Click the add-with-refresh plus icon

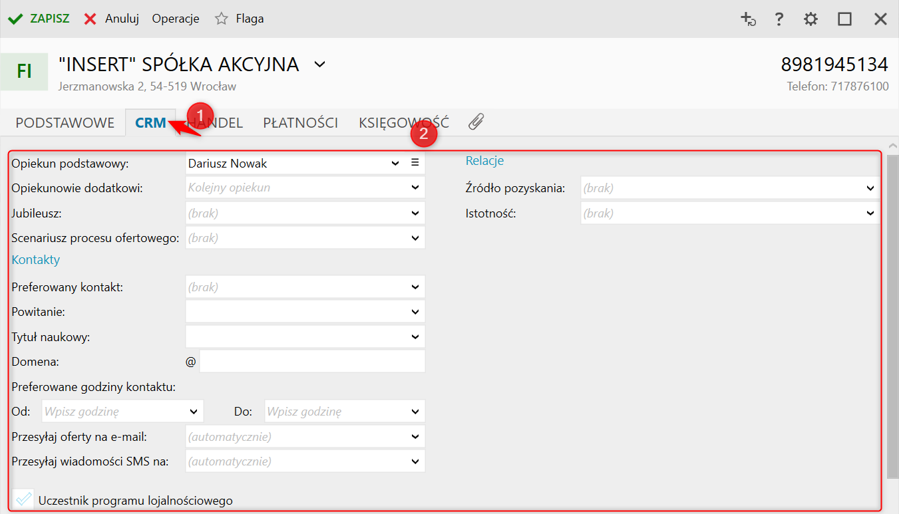[x=749, y=19]
